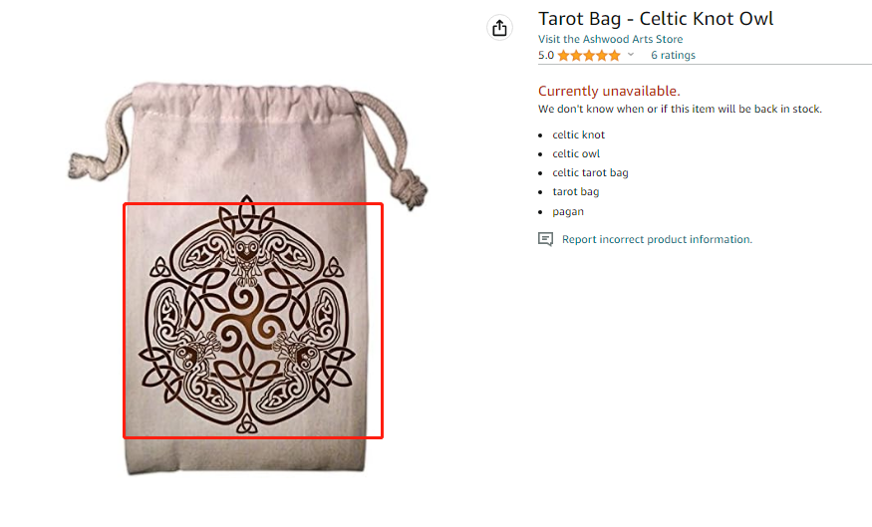Click the first orange rating star

click(x=564, y=56)
